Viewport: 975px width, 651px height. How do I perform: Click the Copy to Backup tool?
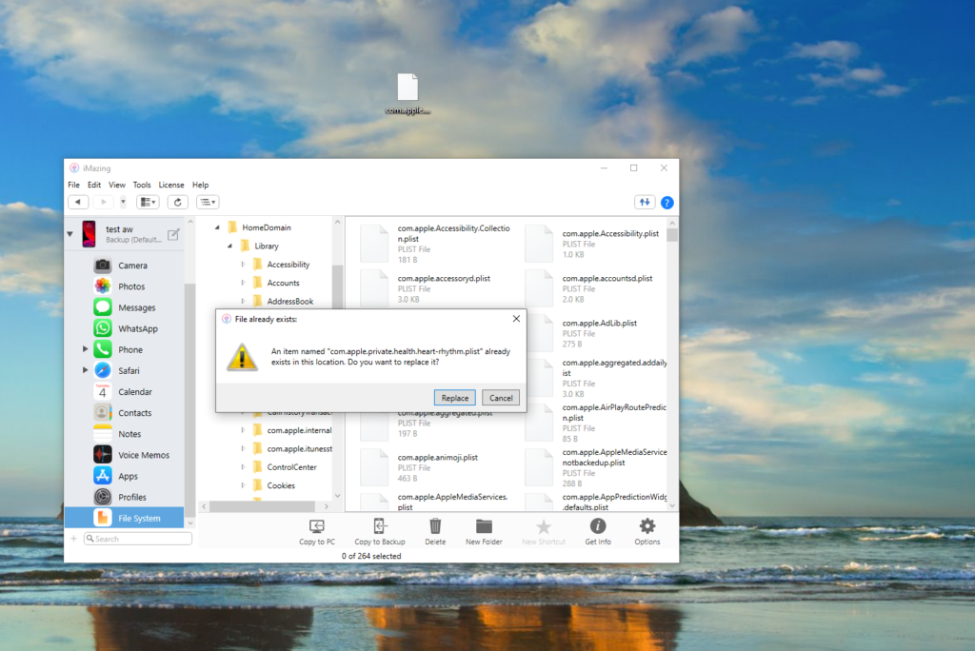(x=379, y=532)
